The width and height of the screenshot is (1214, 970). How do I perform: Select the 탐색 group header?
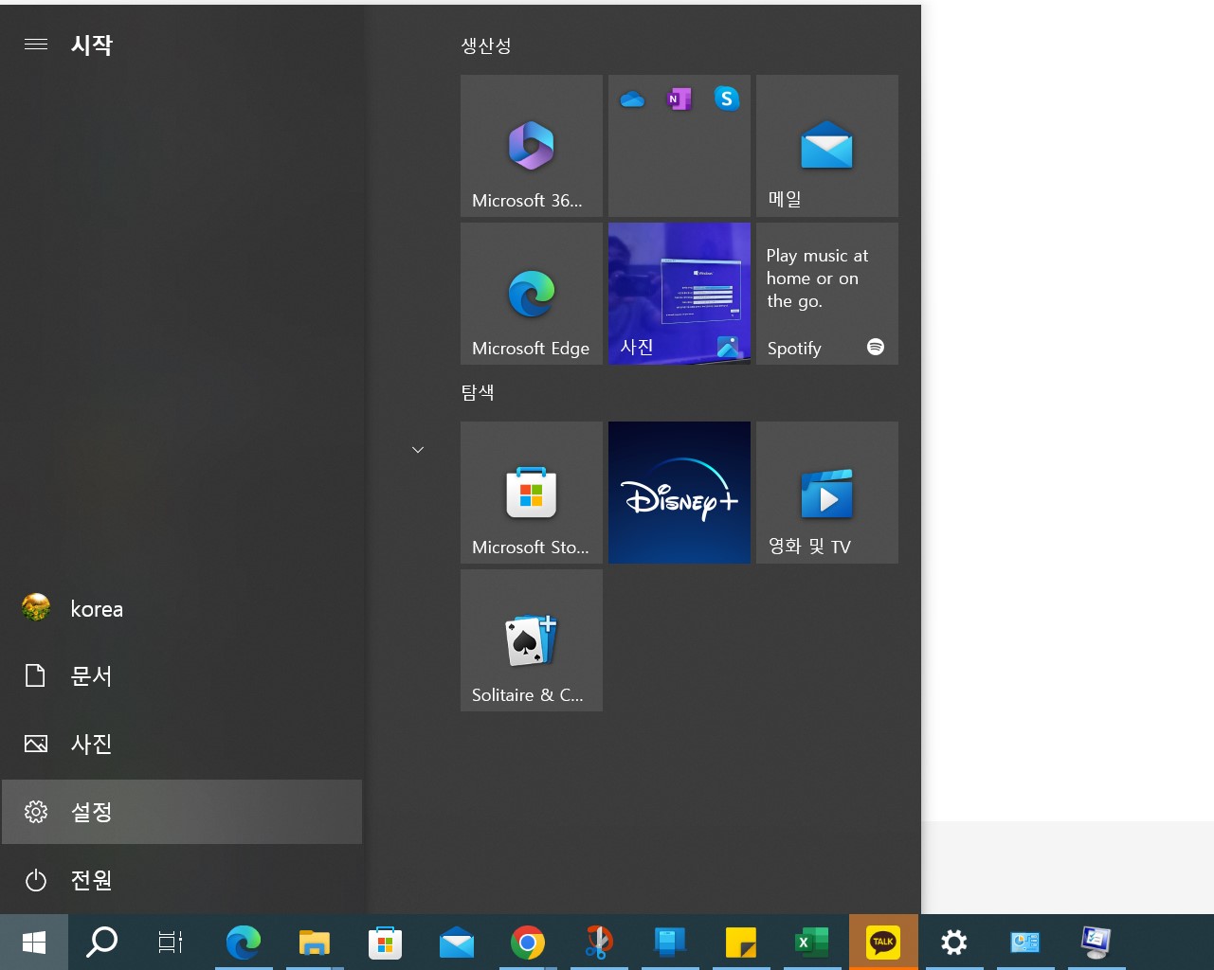pos(478,392)
